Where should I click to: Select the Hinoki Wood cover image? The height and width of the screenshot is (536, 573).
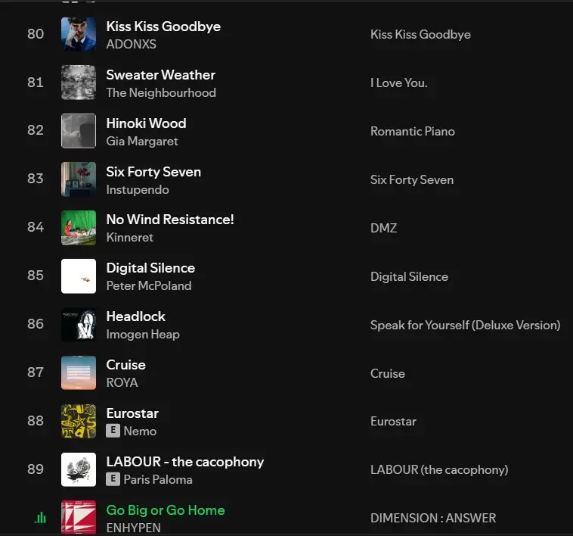[x=79, y=131]
